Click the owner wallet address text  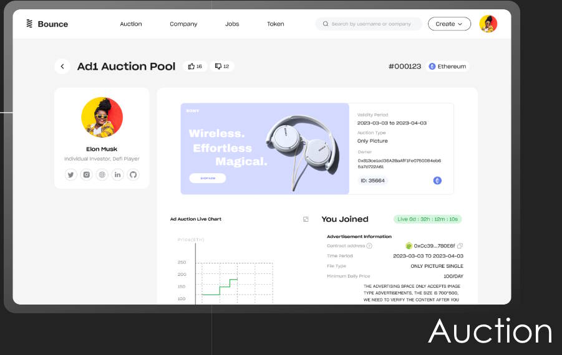click(x=399, y=164)
